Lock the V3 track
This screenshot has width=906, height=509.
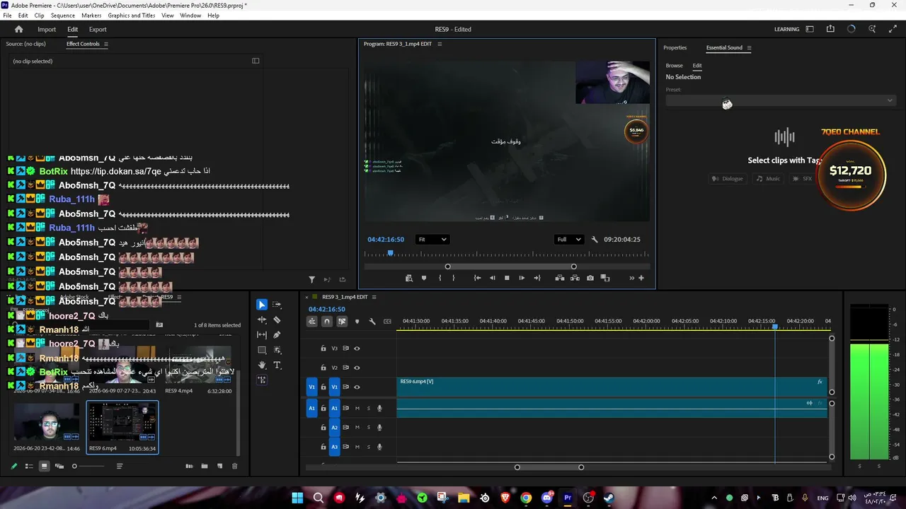pyautogui.click(x=323, y=349)
